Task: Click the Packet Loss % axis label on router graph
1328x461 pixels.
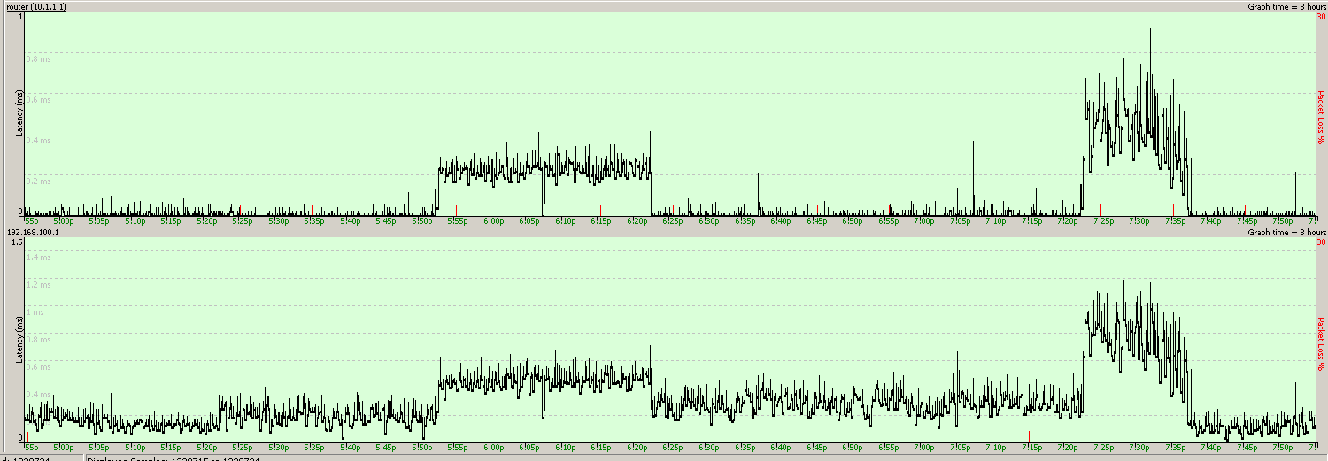Action: coord(1321,117)
